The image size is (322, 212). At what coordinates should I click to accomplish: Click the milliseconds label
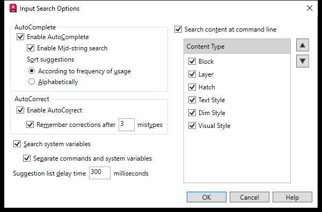[x=131, y=173]
